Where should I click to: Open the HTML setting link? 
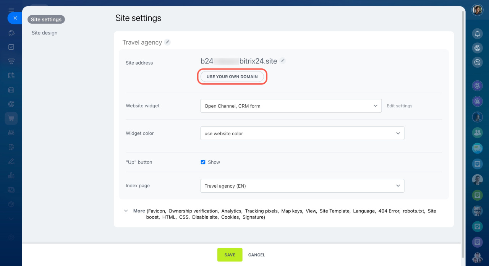click(169, 217)
